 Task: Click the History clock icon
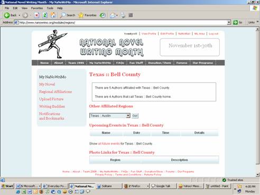pyautogui.click(x=103, y=15)
